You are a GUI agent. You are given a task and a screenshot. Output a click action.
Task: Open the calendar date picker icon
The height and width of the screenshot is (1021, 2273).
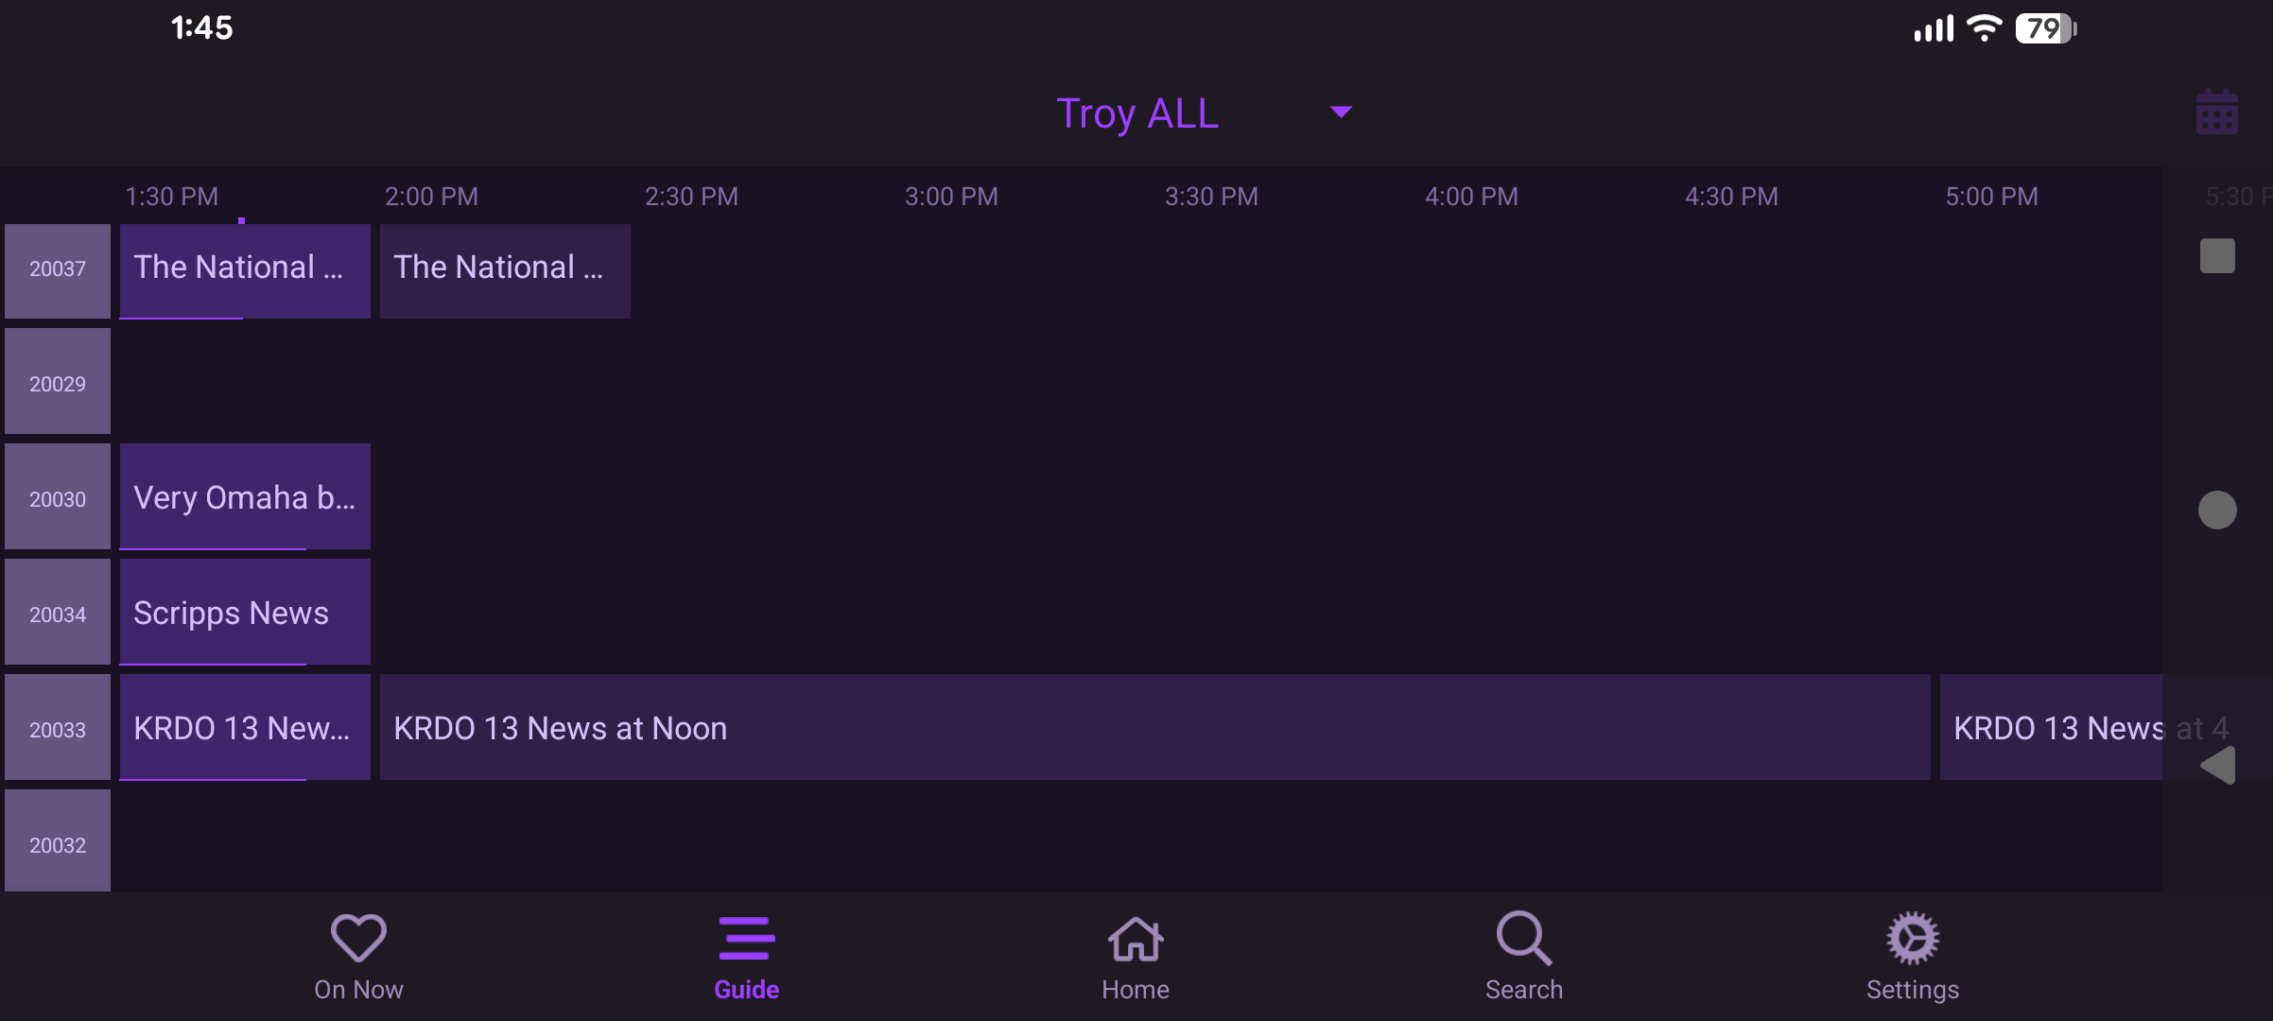pyautogui.click(x=2216, y=112)
